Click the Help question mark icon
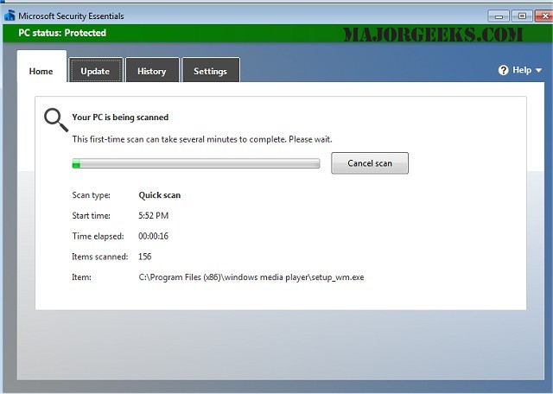Screen dimensions: 553x394 503,70
